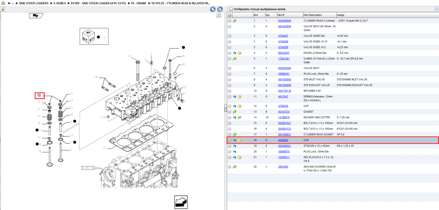Open part number 4749397 link
The width and height of the screenshot is (439, 210).
(x=283, y=36)
